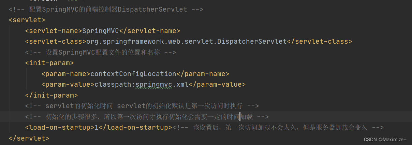
Task: Click the opening <param-value> tag
Action: point(68,84)
